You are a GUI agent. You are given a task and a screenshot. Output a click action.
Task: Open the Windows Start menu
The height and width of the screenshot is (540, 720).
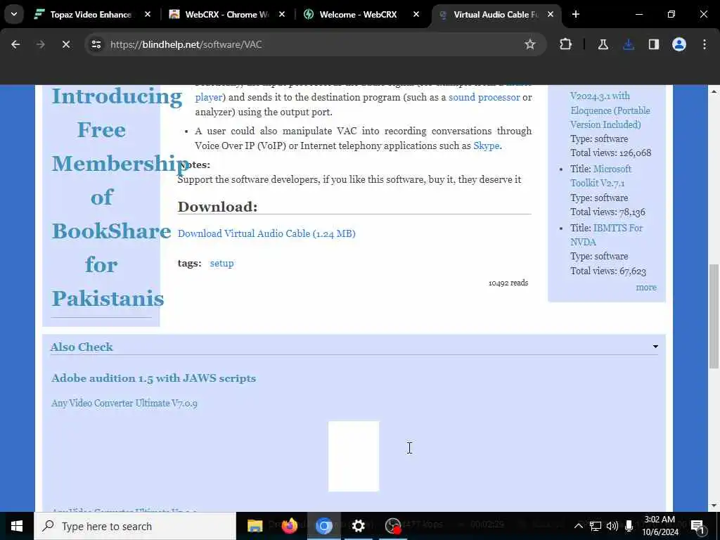tap(17, 526)
